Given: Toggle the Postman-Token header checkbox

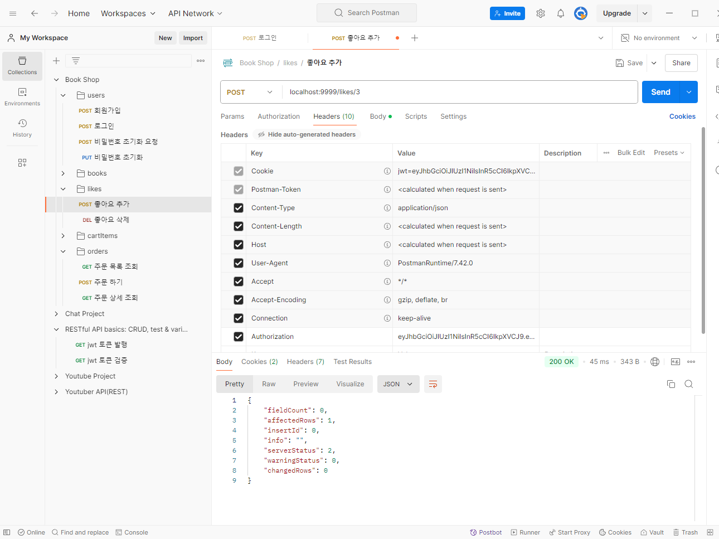Looking at the screenshot, I should pyautogui.click(x=239, y=190).
